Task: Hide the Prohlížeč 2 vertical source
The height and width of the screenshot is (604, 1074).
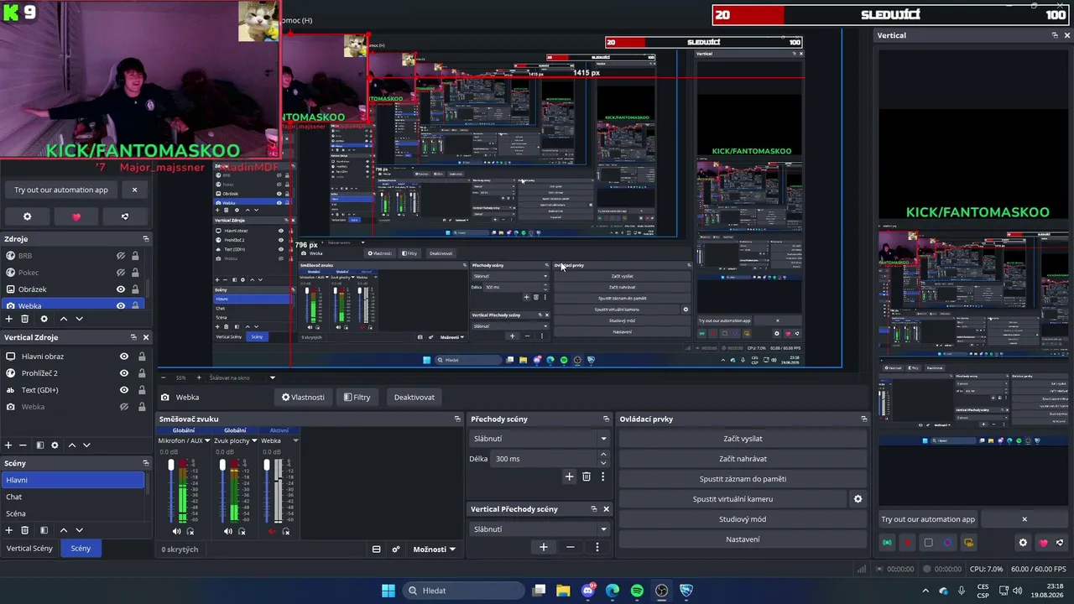Action: coord(124,373)
